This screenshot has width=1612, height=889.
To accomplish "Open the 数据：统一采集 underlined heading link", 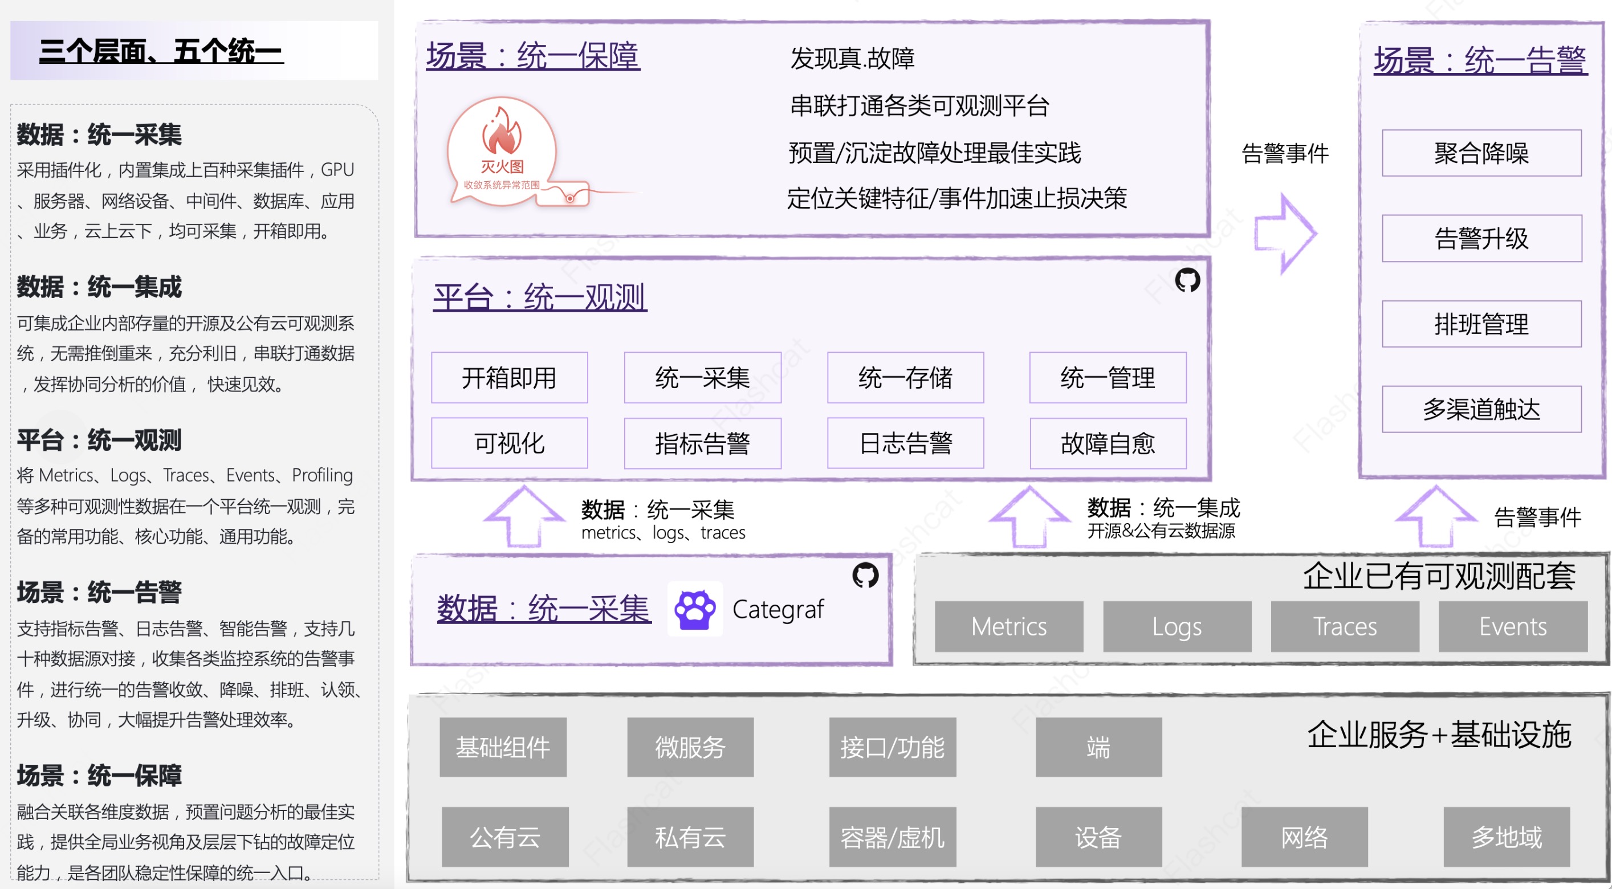I will [544, 608].
